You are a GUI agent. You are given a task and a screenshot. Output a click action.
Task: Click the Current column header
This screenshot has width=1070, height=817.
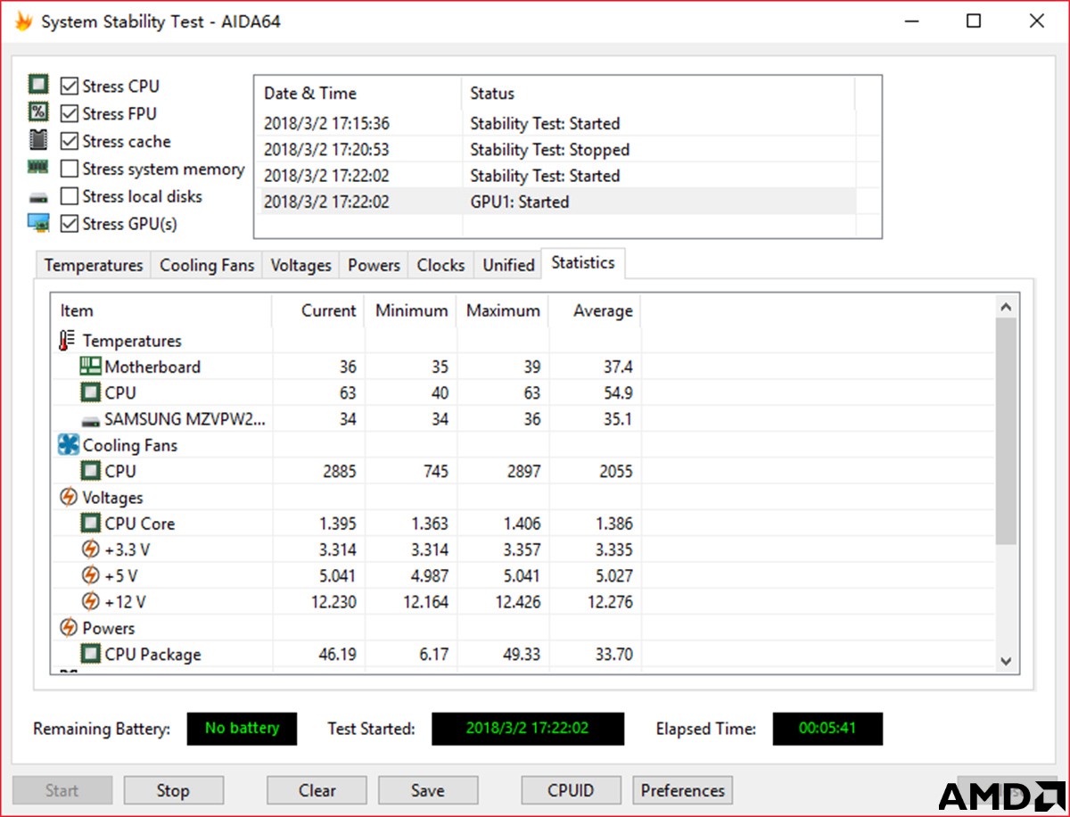tap(318, 310)
